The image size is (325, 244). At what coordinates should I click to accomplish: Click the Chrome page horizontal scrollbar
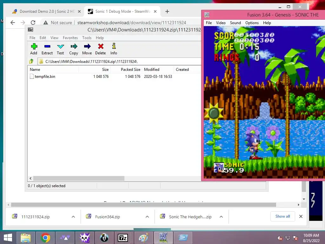pos(143,205)
